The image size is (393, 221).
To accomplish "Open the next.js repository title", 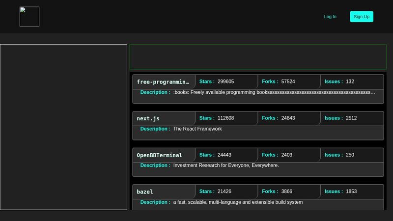I will (148, 118).
